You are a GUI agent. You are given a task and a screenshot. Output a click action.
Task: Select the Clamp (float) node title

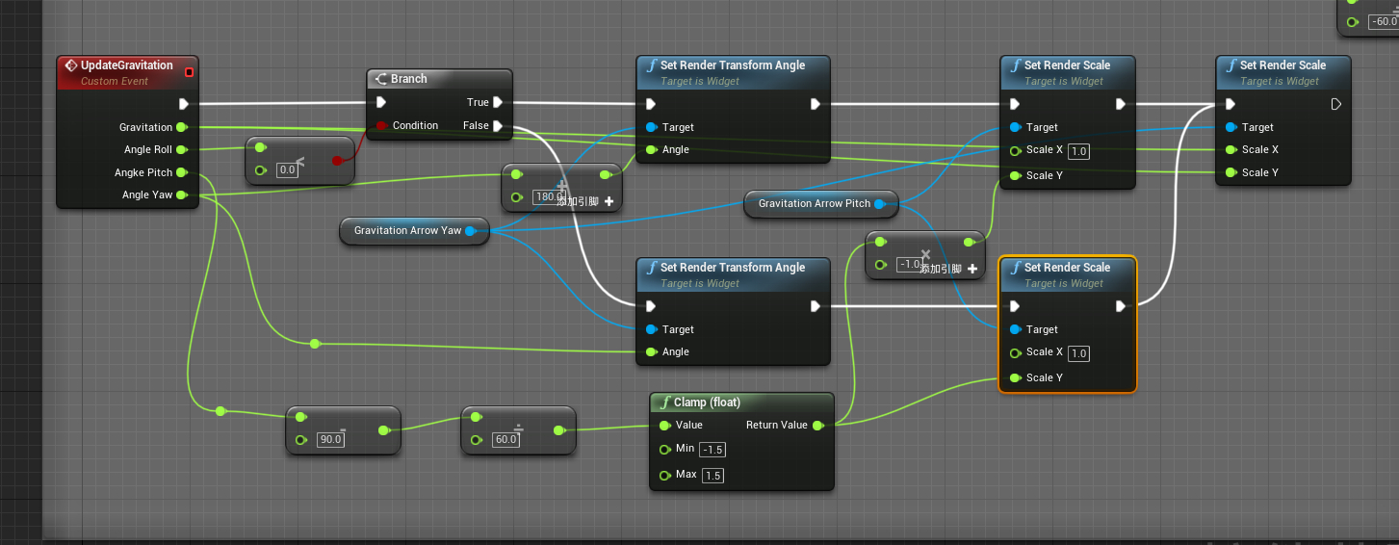click(x=707, y=402)
